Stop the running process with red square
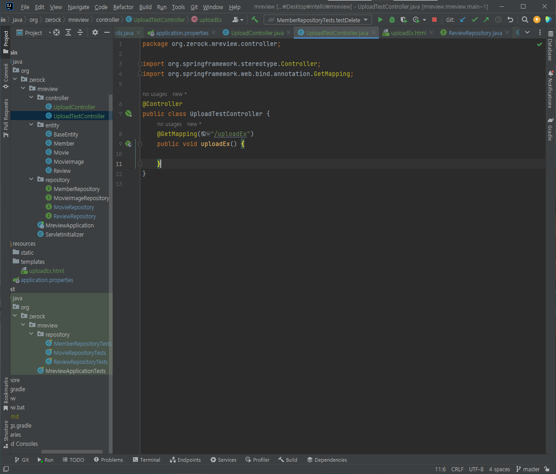 (x=434, y=20)
